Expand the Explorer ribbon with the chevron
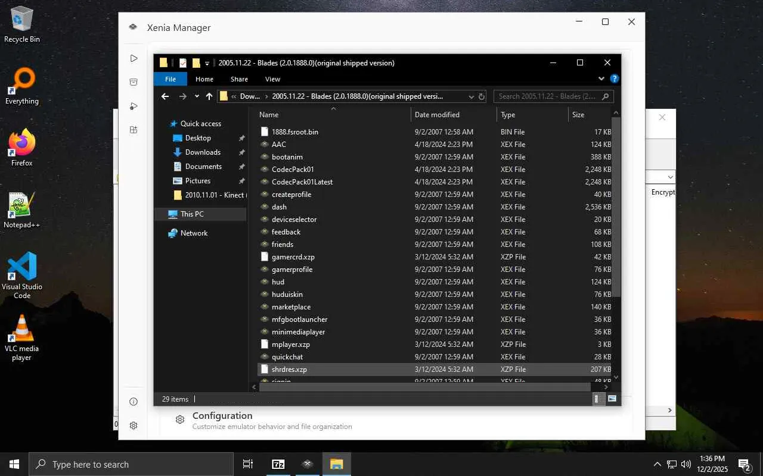This screenshot has width=763, height=476. [601, 79]
